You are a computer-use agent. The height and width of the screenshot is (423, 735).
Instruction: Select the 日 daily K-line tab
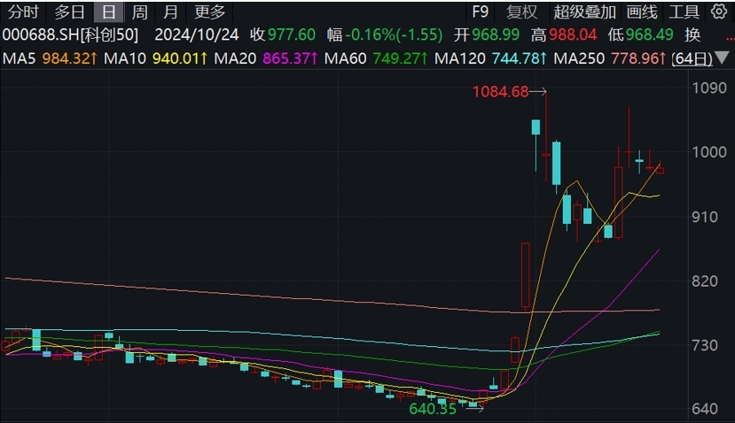point(108,12)
